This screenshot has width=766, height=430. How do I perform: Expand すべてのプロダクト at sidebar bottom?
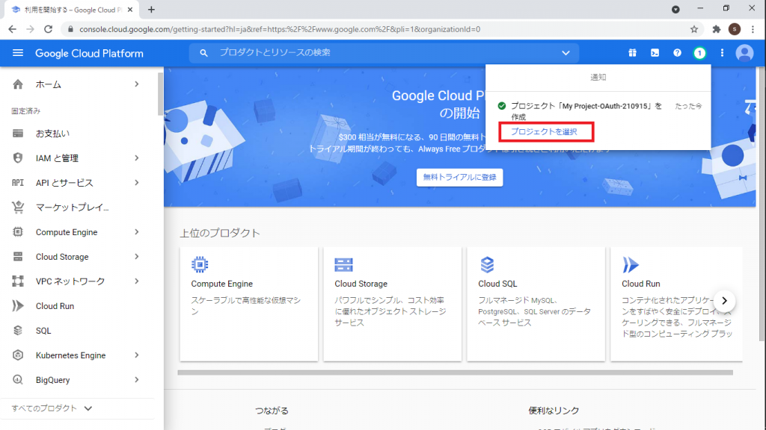pos(45,408)
